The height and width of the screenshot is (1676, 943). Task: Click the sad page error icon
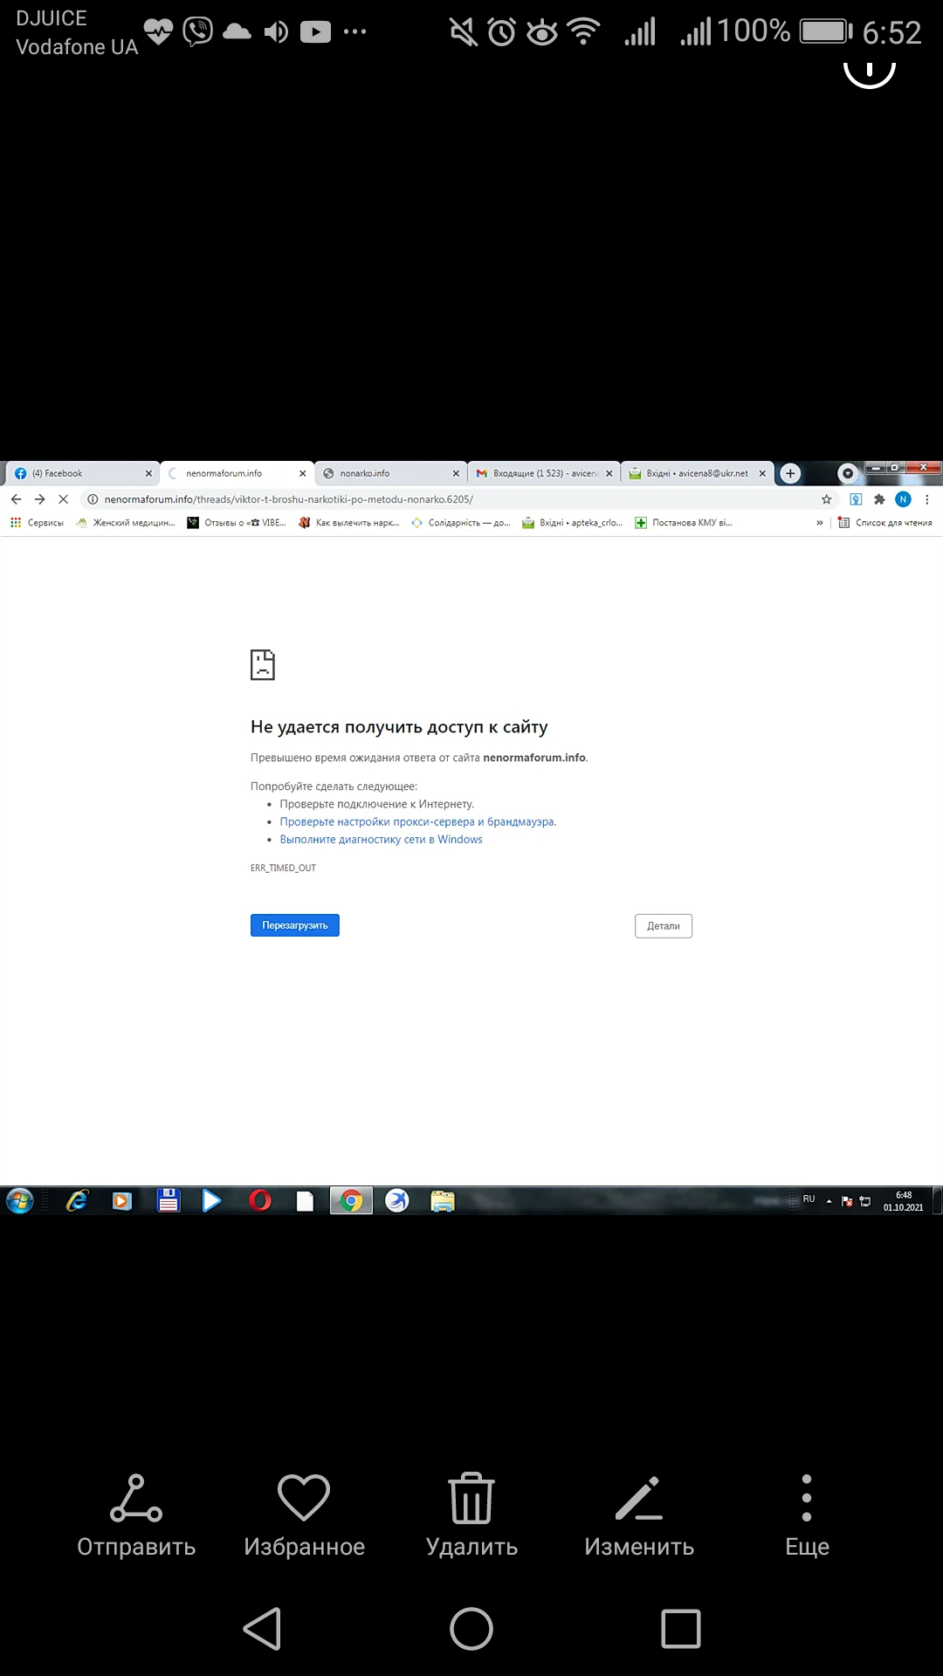263,664
